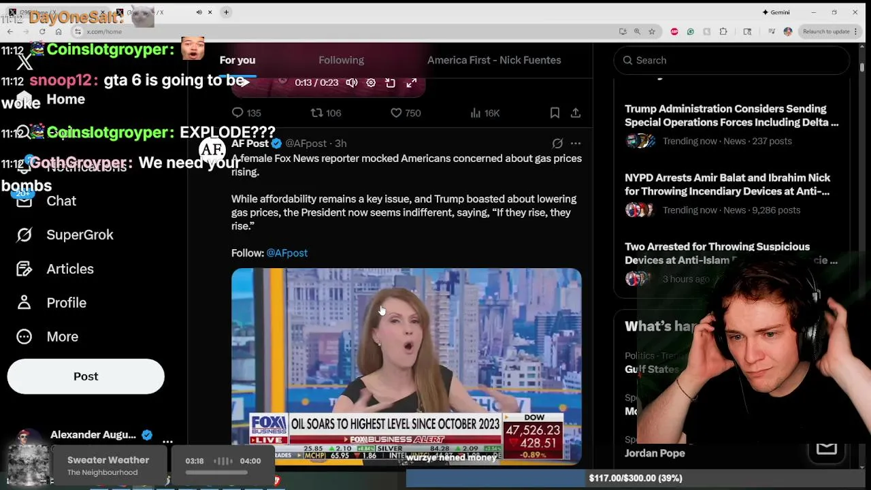
Task: Open the browser extensions puzzle icon
Action: [x=723, y=31]
